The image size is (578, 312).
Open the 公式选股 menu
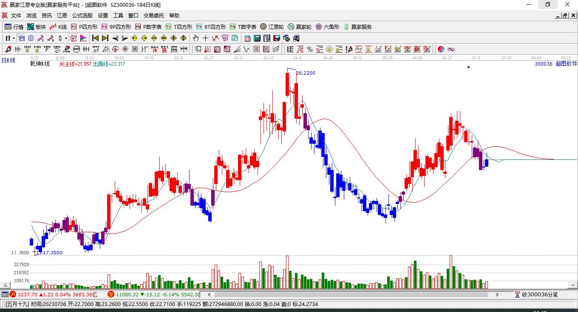[82, 16]
